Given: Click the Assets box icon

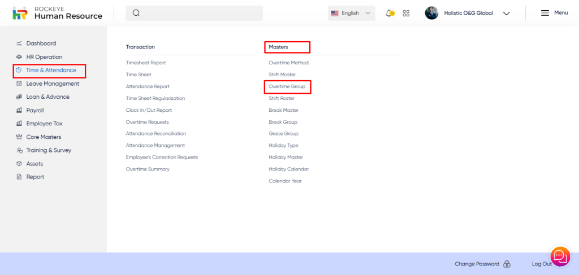Looking at the screenshot, I should click(x=19, y=164).
